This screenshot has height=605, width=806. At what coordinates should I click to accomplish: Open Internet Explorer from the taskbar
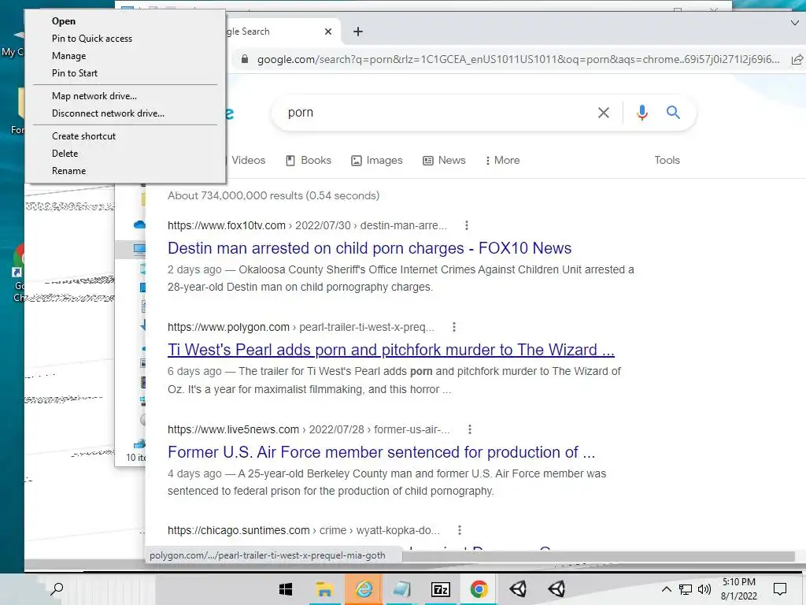point(364,589)
